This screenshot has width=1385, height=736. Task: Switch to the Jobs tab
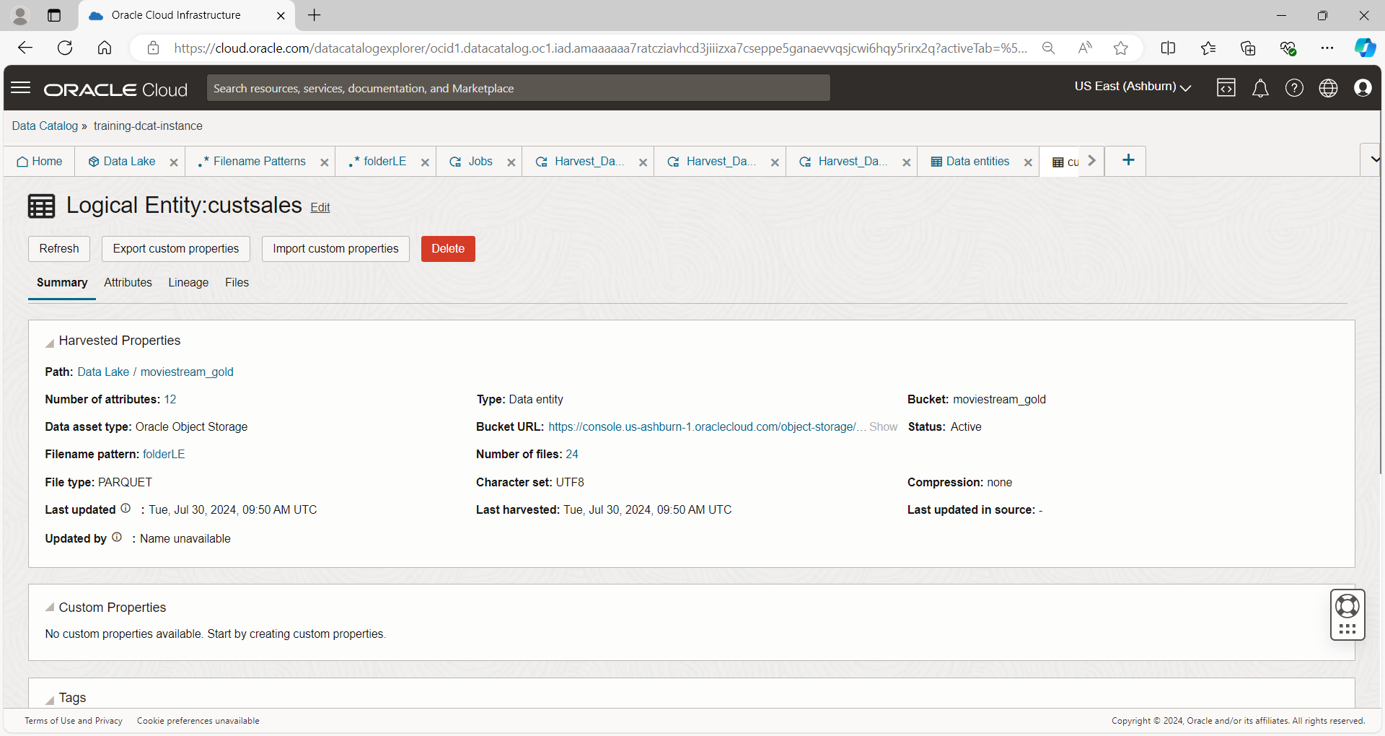click(x=471, y=162)
